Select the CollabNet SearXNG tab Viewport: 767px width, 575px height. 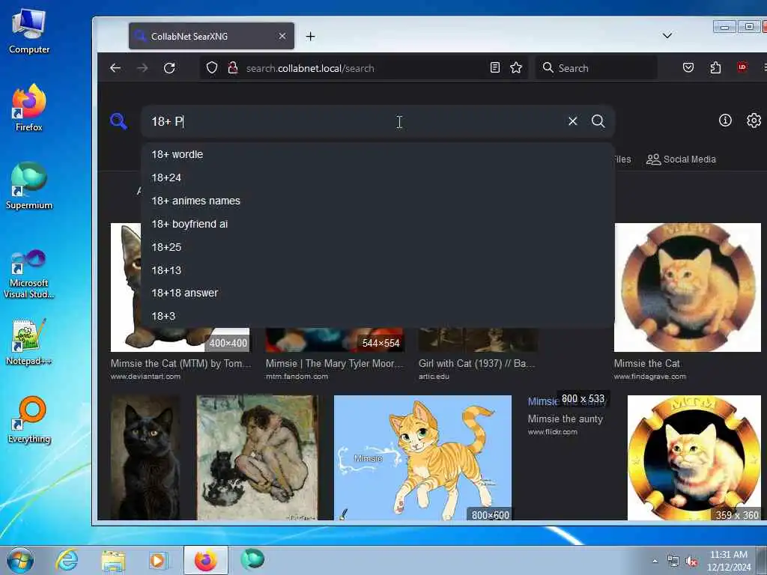point(211,36)
